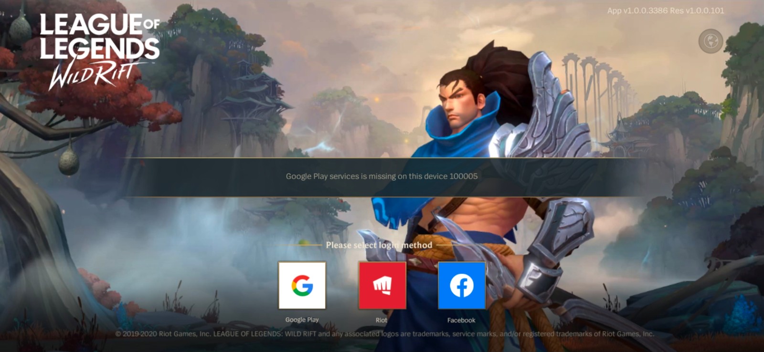Log in using the Facebook icon
Viewport: 764px width, 352px height.
point(461,285)
